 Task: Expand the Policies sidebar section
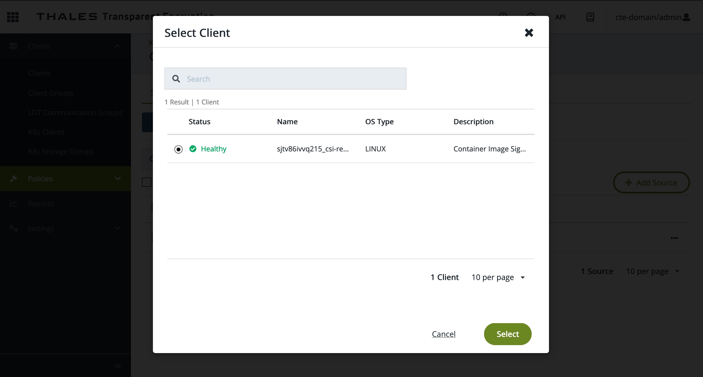pos(118,179)
